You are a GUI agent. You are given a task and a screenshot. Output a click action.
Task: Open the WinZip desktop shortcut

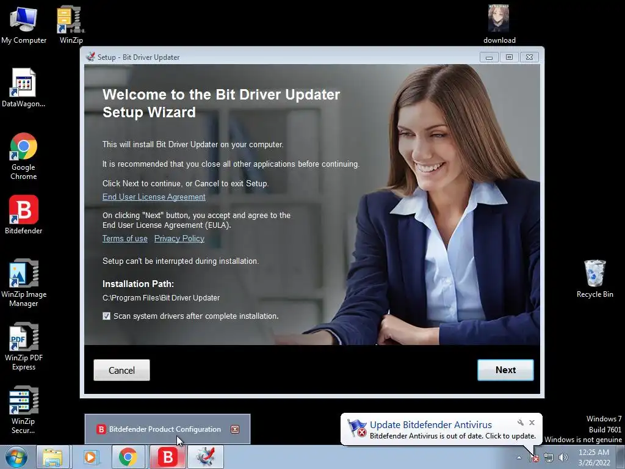71,24
